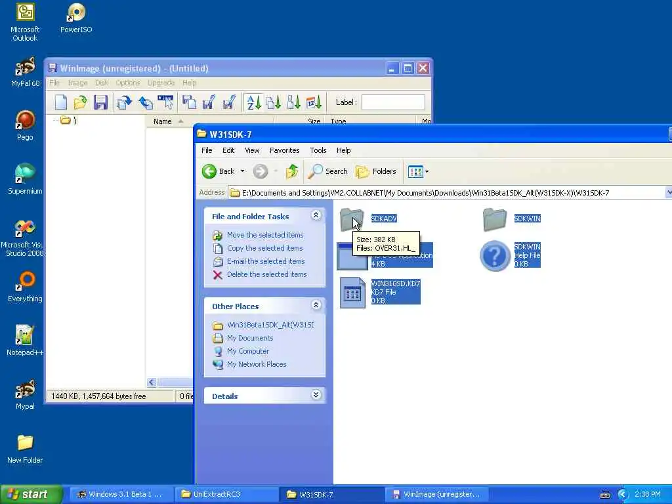Click Write disk icon in WinImage toolbar
Screen dimensions: 672x504
145,102
